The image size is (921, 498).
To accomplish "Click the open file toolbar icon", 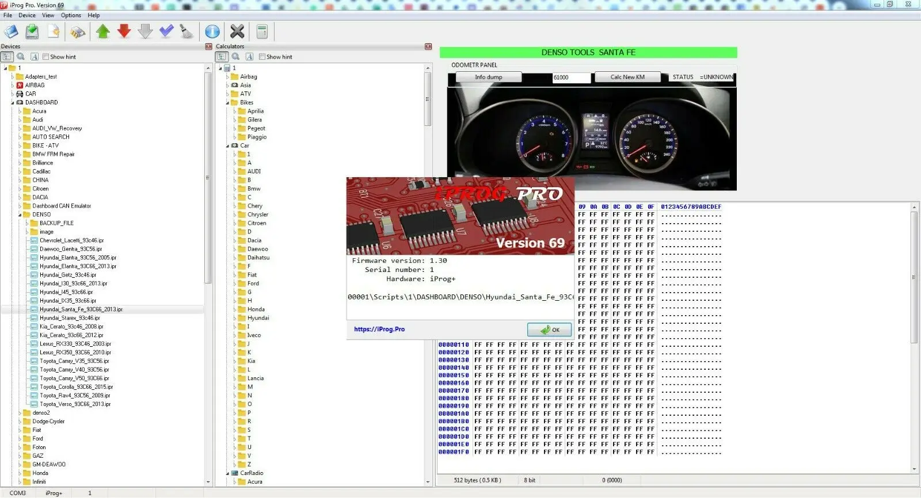I will pyautogui.click(x=11, y=32).
